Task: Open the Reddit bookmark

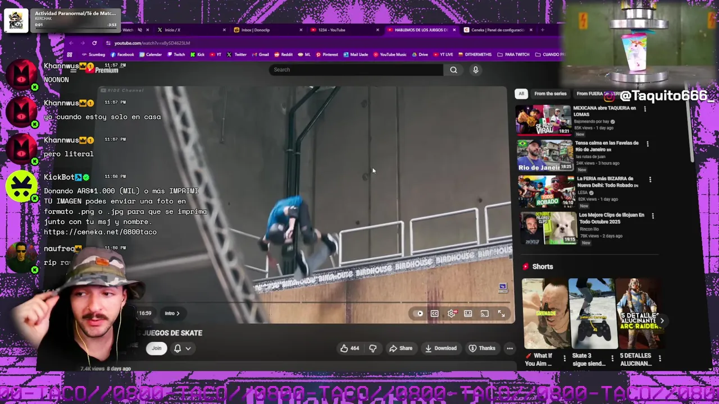Action: (x=284, y=54)
